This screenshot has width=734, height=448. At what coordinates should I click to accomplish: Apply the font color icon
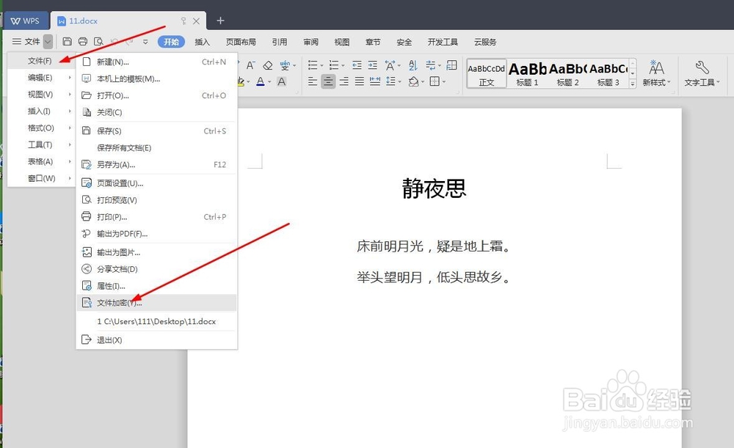coord(260,81)
